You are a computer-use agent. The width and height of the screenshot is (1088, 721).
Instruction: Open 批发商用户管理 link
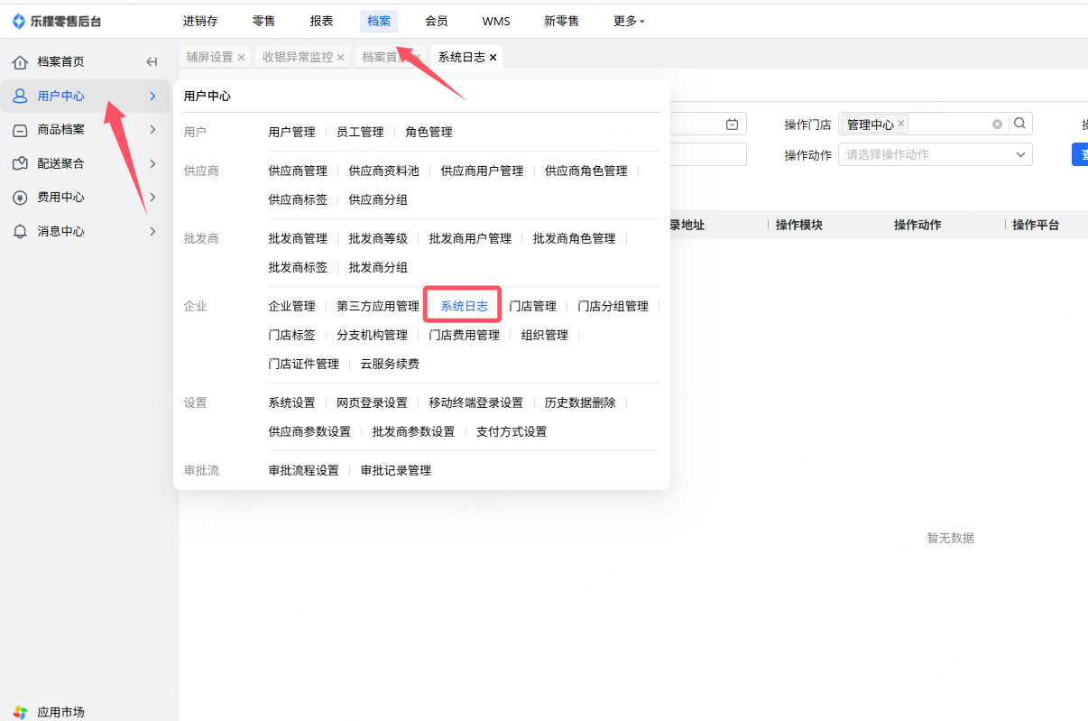point(470,238)
